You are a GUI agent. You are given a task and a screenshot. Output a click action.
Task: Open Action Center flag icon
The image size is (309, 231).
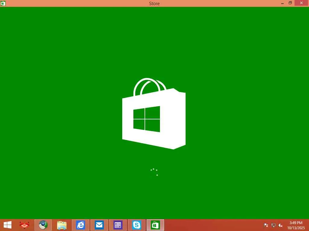click(x=266, y=225)
